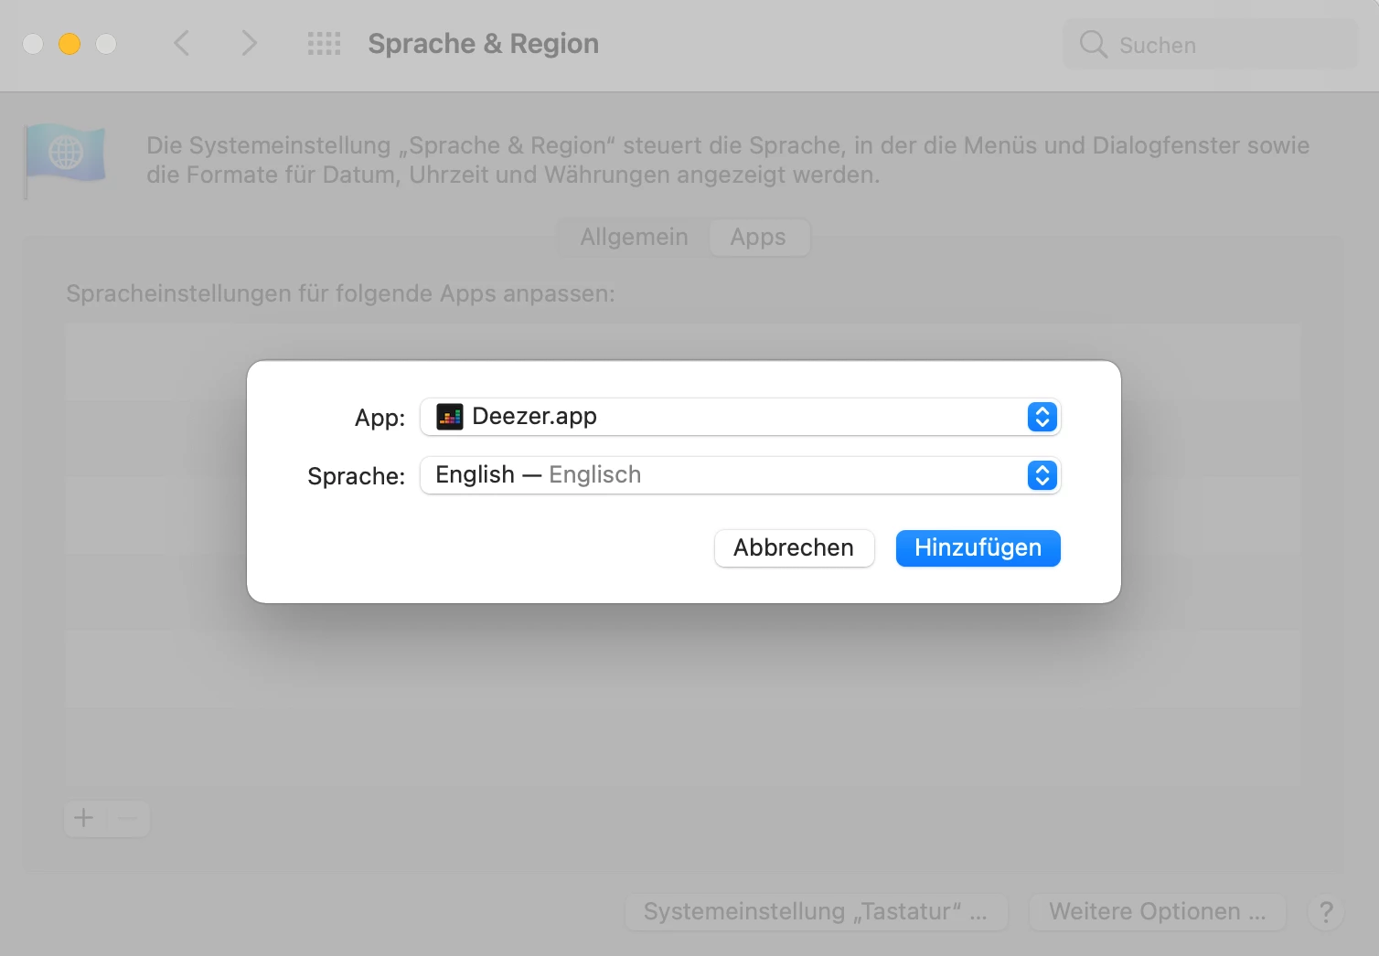Click the forward navigation chevron
1379x956 pixels.
(249, 43)
